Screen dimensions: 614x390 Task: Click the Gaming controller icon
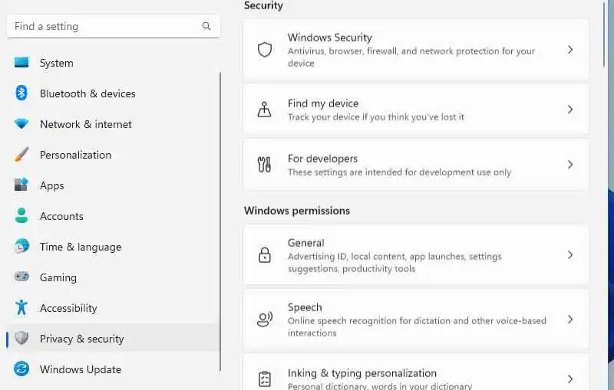[21, 277]
